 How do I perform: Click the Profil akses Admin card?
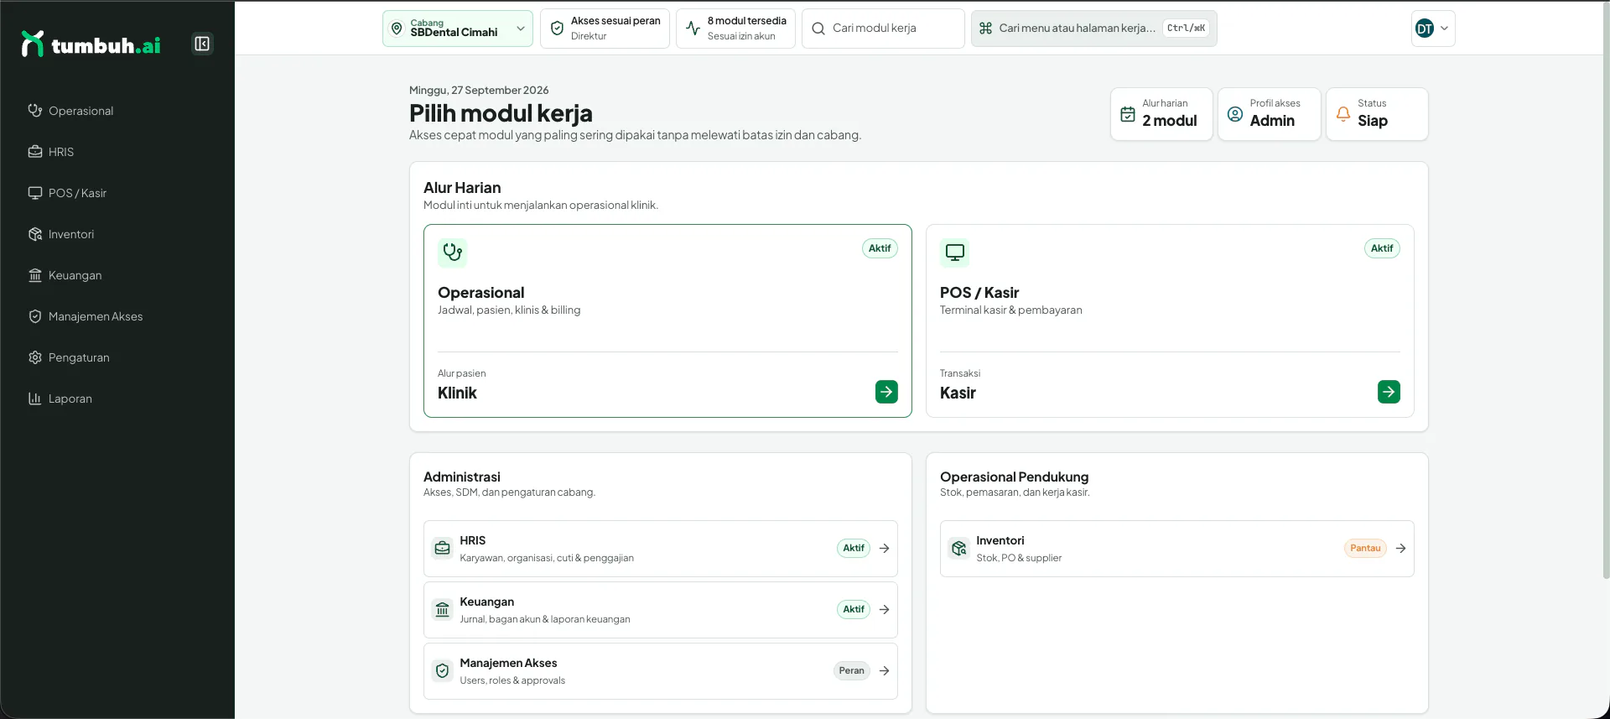point(1270,114)
